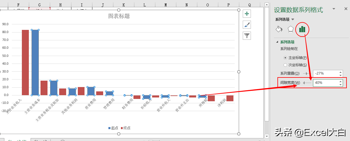Select column F header
This screenshot has height=141, width=350.
(x=19, y=5)
